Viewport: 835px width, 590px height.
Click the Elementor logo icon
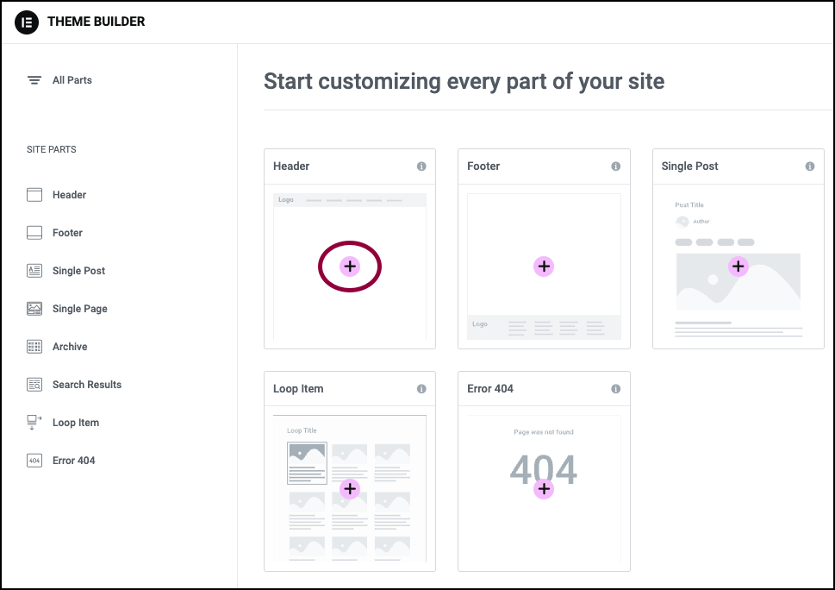point(27,22)
